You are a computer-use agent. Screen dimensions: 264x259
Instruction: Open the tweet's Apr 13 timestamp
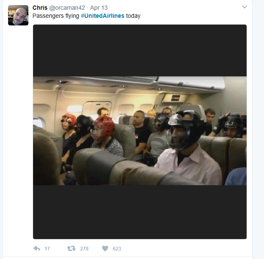[x=99, y=8]
